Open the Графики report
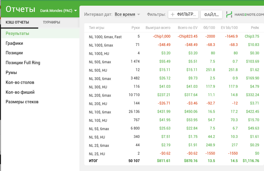The image size is (264, 171). coord(14,43)
